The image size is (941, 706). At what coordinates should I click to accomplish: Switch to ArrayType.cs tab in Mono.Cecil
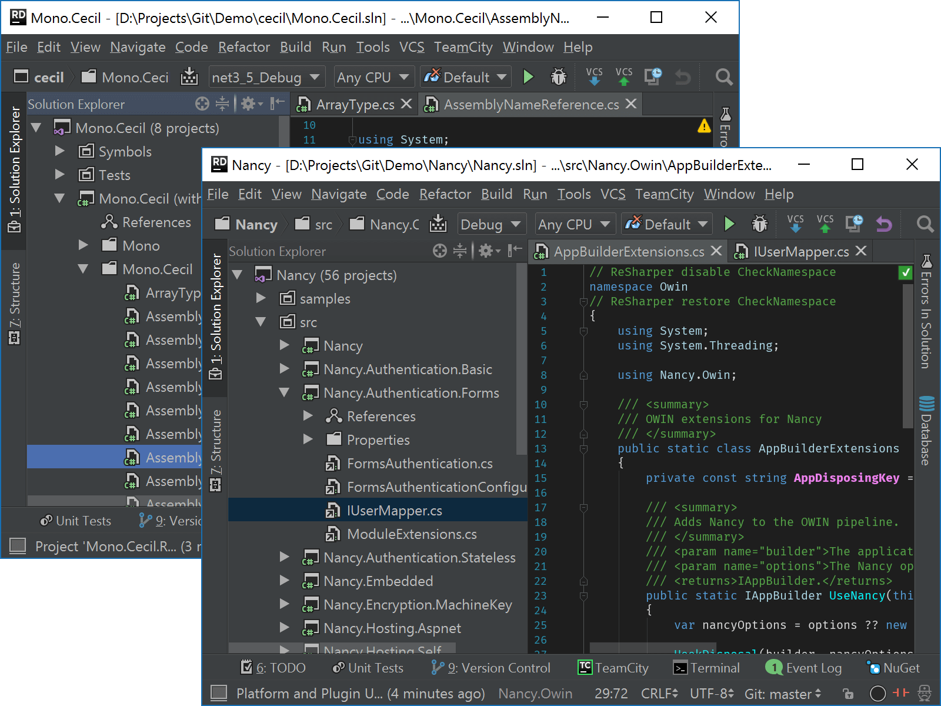point(355,104)
